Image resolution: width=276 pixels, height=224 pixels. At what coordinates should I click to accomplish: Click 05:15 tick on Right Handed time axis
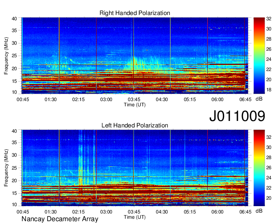tap(190, 99)
